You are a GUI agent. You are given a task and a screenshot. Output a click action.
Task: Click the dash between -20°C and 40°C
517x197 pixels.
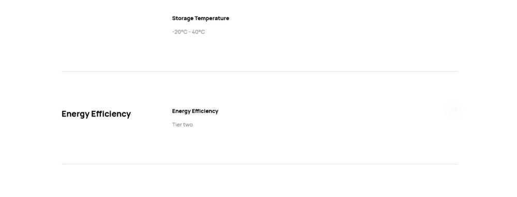tap(190, 32)
